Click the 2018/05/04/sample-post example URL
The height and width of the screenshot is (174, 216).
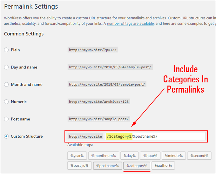pyautogui.click(x=110, y=67)
